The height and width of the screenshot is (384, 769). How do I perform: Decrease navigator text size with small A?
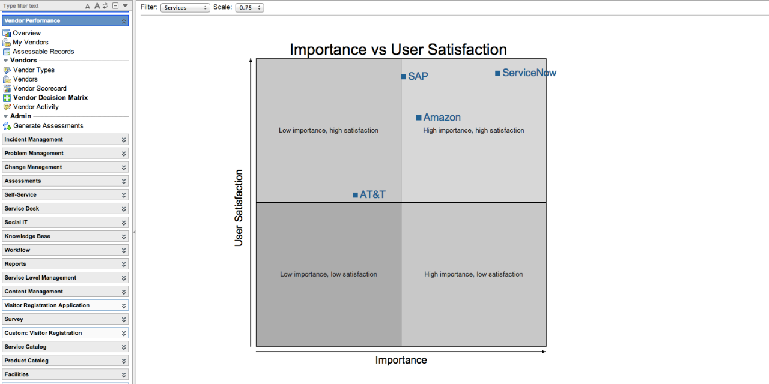(88, 6)
